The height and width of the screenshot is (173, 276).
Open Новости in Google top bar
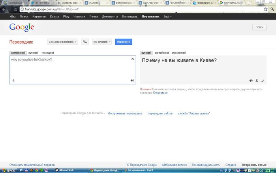click(79, 17)
